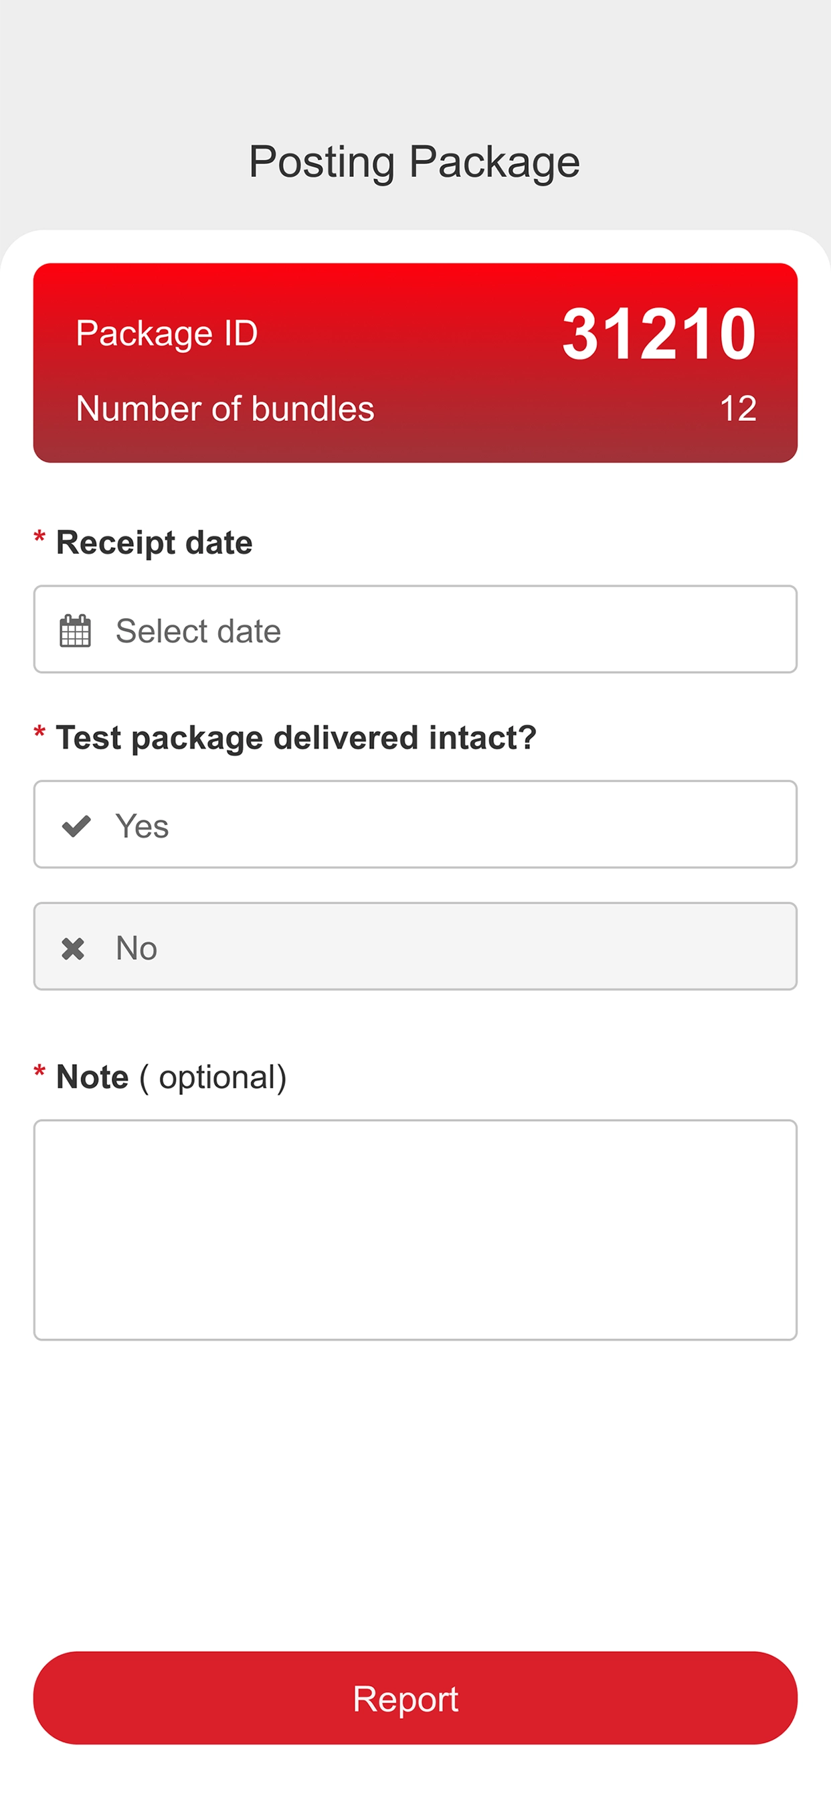Click the checkmark icon beside Yes
Viewport: 831px width, 1800px height.
(x=76, y=826)
